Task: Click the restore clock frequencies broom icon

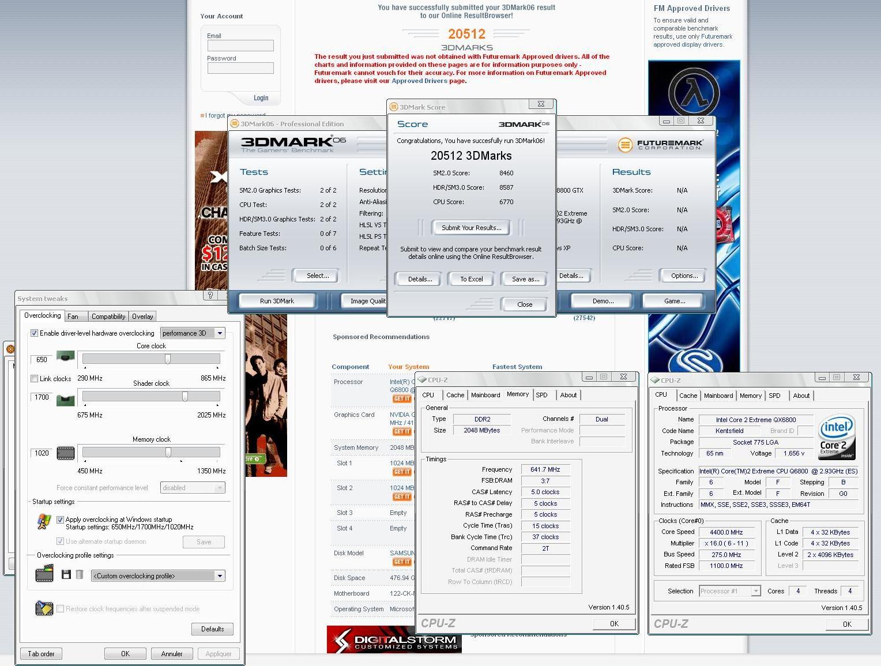Action: (x=44, y=608)
